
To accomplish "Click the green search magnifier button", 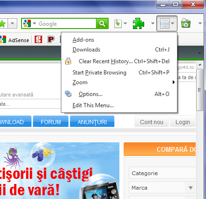I will (x=102, y=23).
